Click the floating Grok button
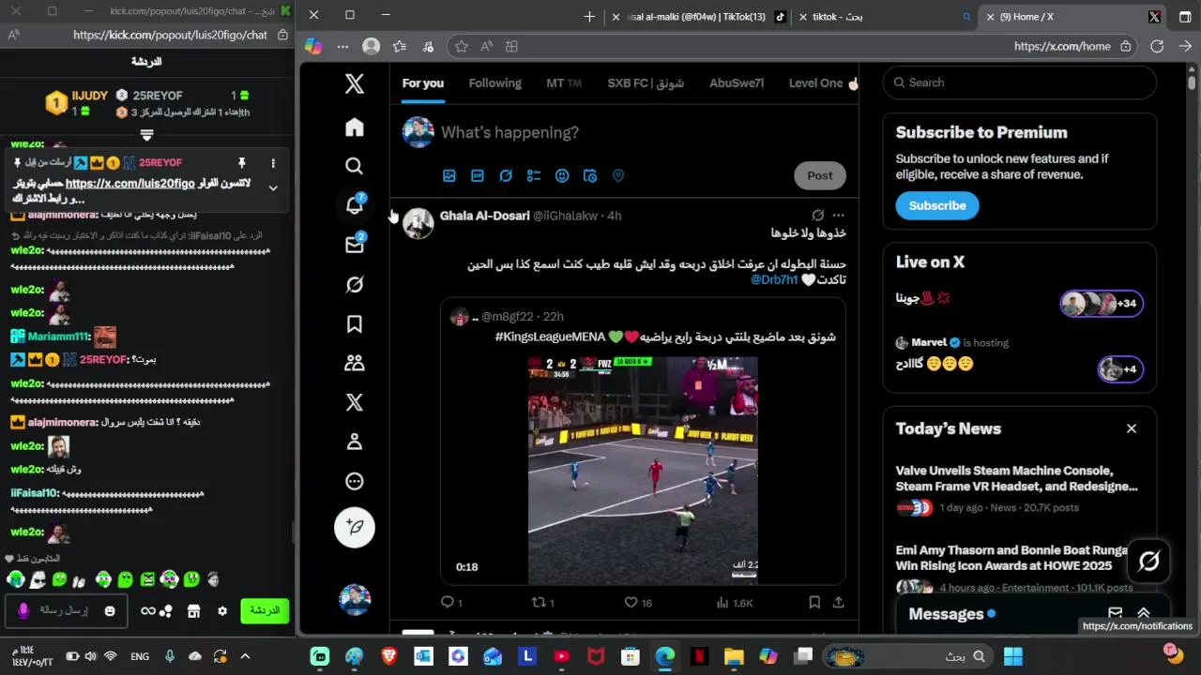 [1148, 561]
